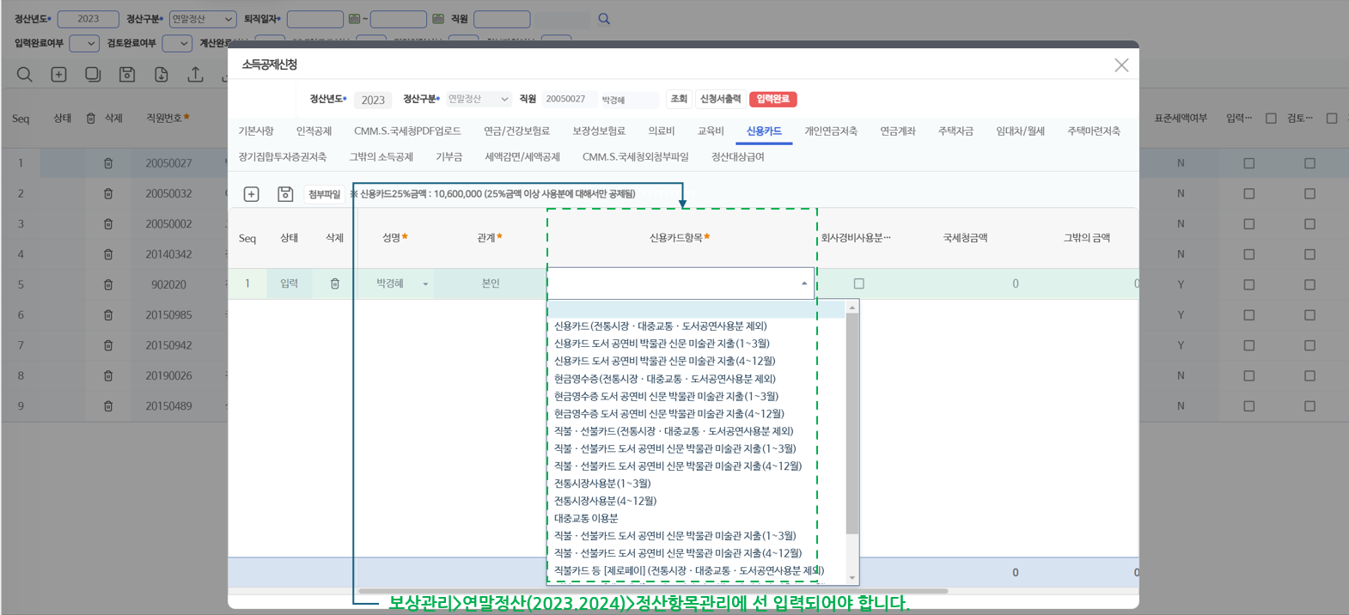Click trash icon on 박경혜 row in dialog
The width and height of the screenshot is (1349, 615).
[335, 283]
